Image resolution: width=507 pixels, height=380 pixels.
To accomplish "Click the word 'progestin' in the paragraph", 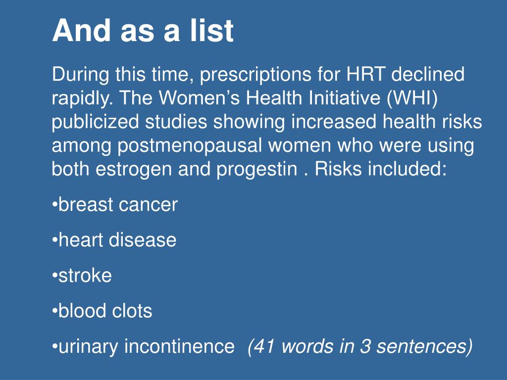I will coord(257,169).
